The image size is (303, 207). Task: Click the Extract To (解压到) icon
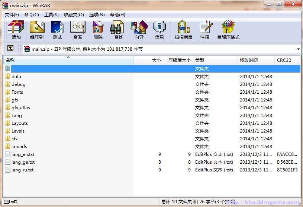[37, 30]
